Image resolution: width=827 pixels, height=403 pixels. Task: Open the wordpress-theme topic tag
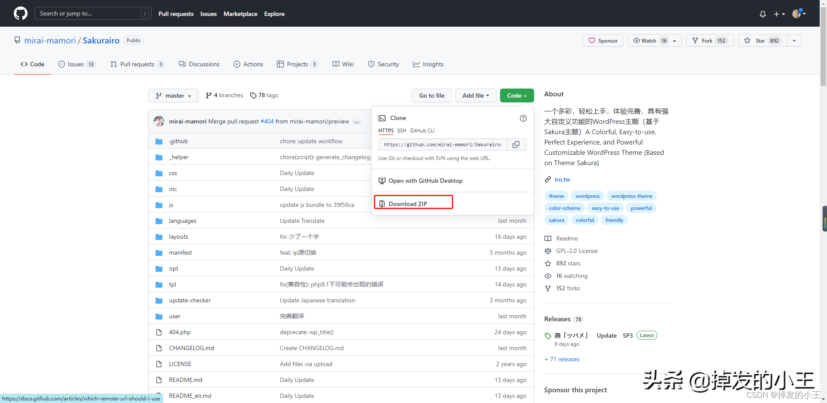point(631,196)
